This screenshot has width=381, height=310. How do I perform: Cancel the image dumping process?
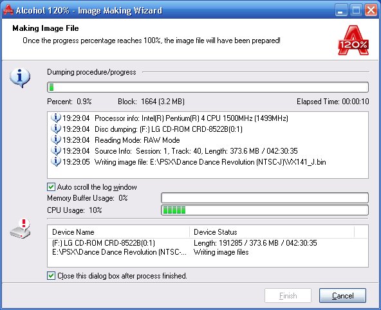(x=342, y=296)
